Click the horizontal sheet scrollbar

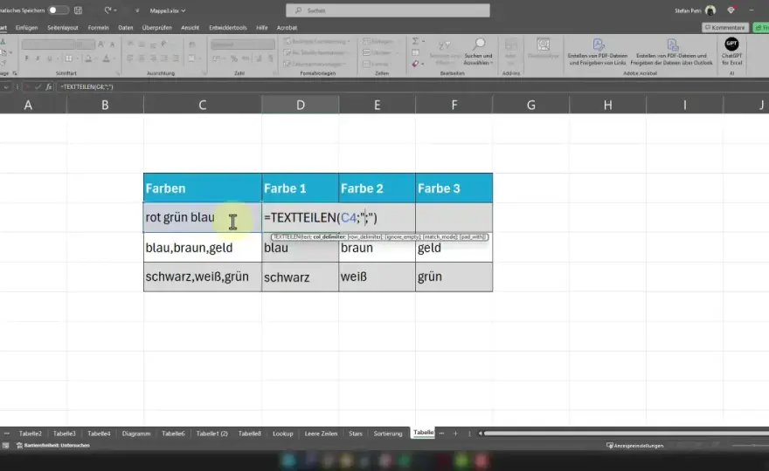point(624,433)
